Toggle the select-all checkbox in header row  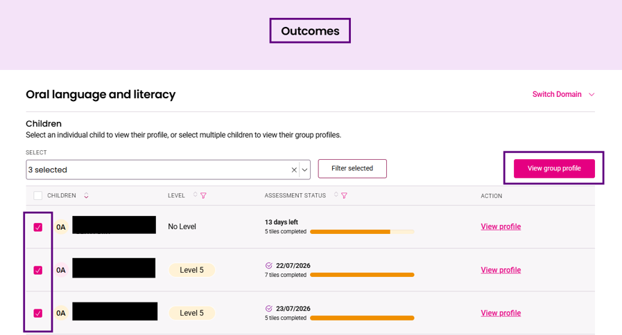[x=37, y=196]
